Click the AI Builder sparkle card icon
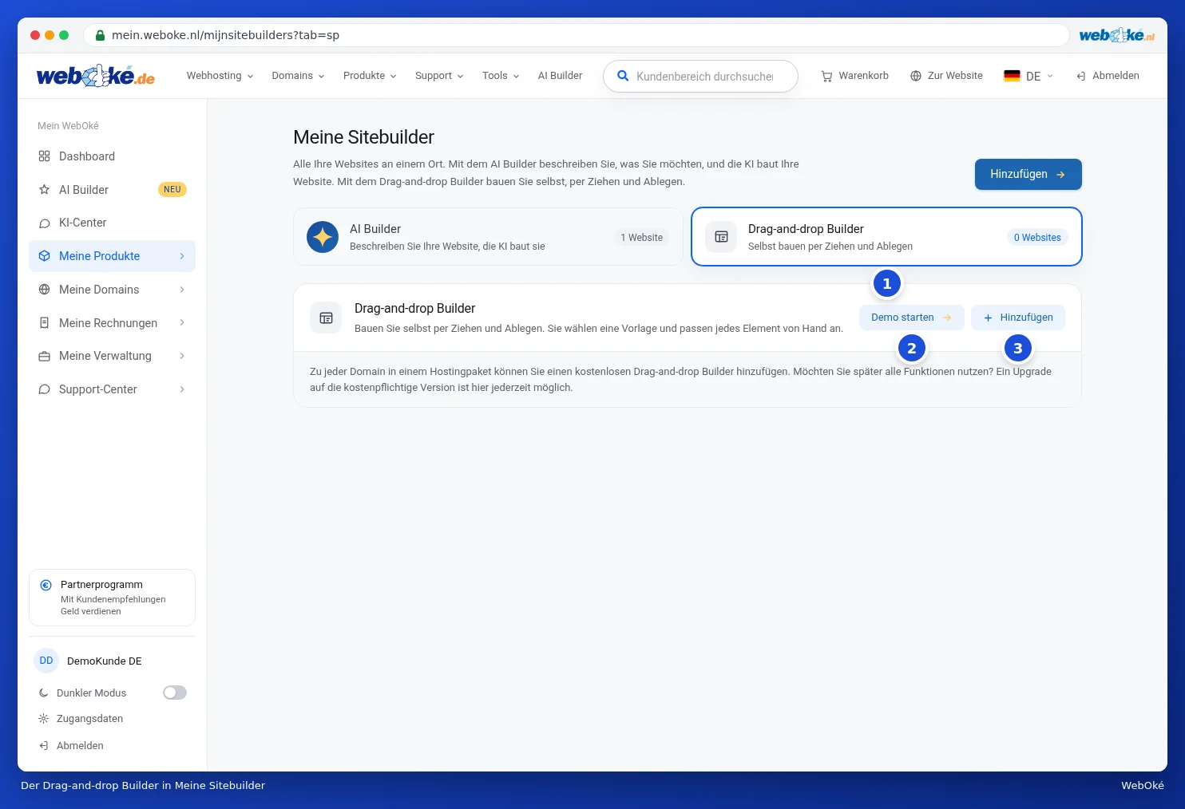Screen dimensions: 1185x809 click(x=323, y=237)
